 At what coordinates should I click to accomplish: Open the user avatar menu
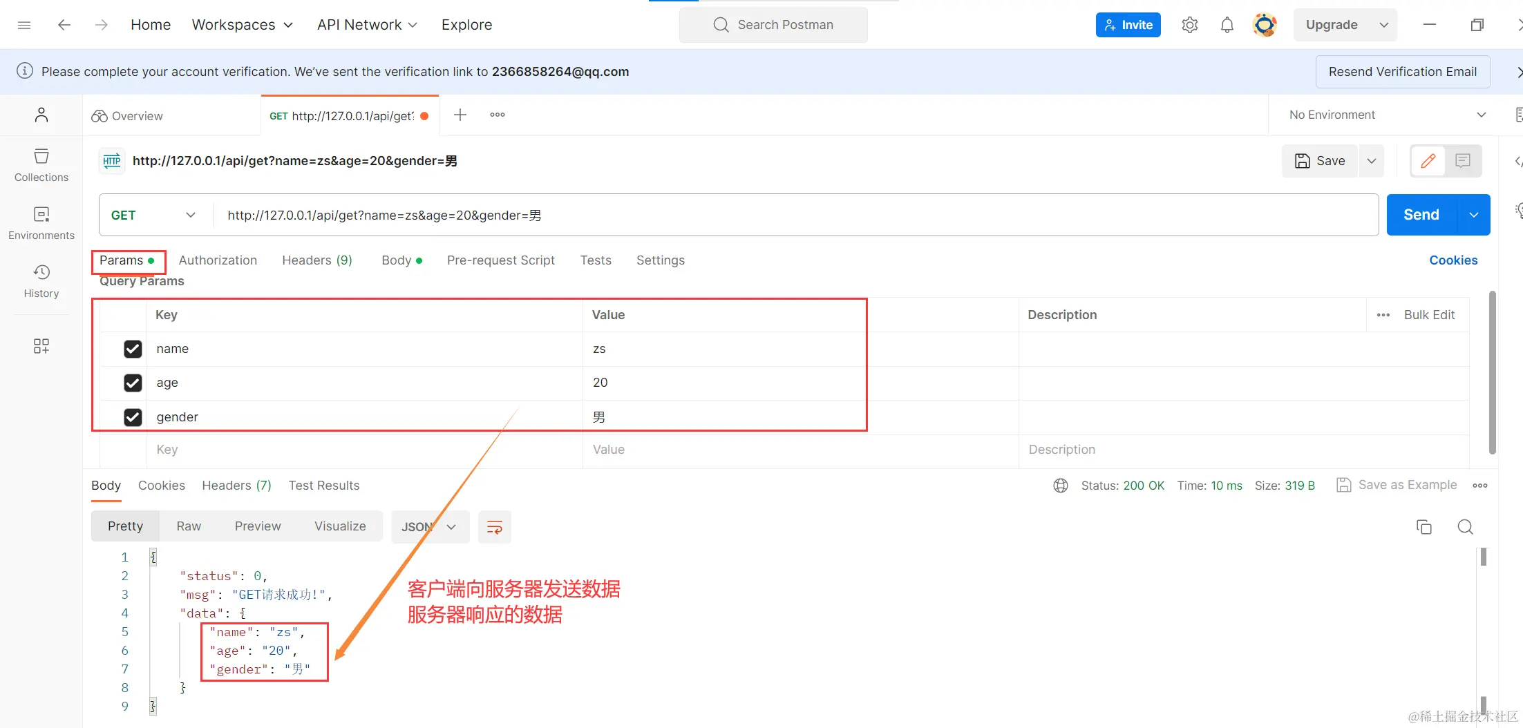click(x=1265, y=25)
